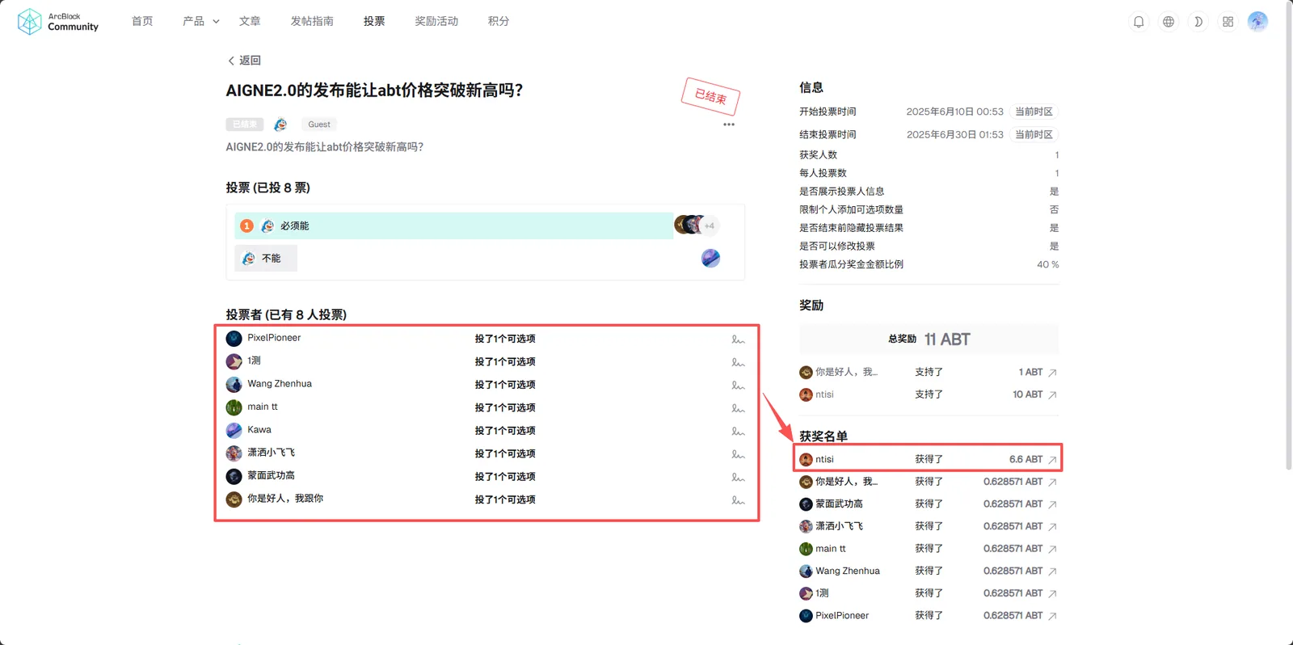Click 蒙面武功高's name in the voters list
This screenshot has height=645, width=1293.
[271, 476]
